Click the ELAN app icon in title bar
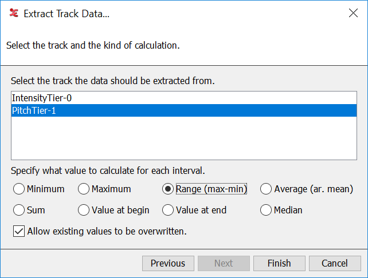368x278 pixels. (x=14, y=14)
